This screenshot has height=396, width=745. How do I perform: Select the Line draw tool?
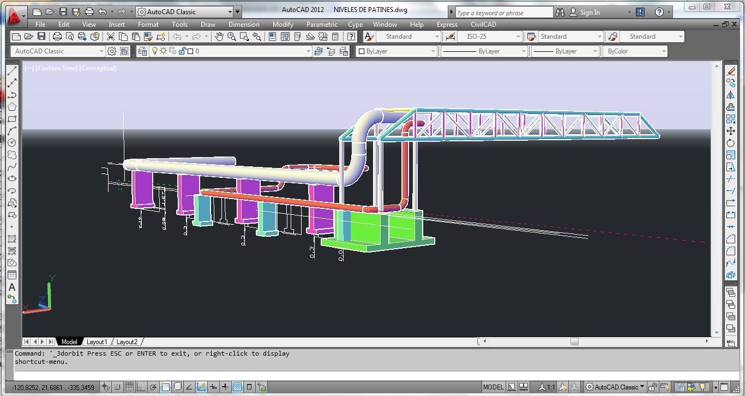[x=12, y=71]
